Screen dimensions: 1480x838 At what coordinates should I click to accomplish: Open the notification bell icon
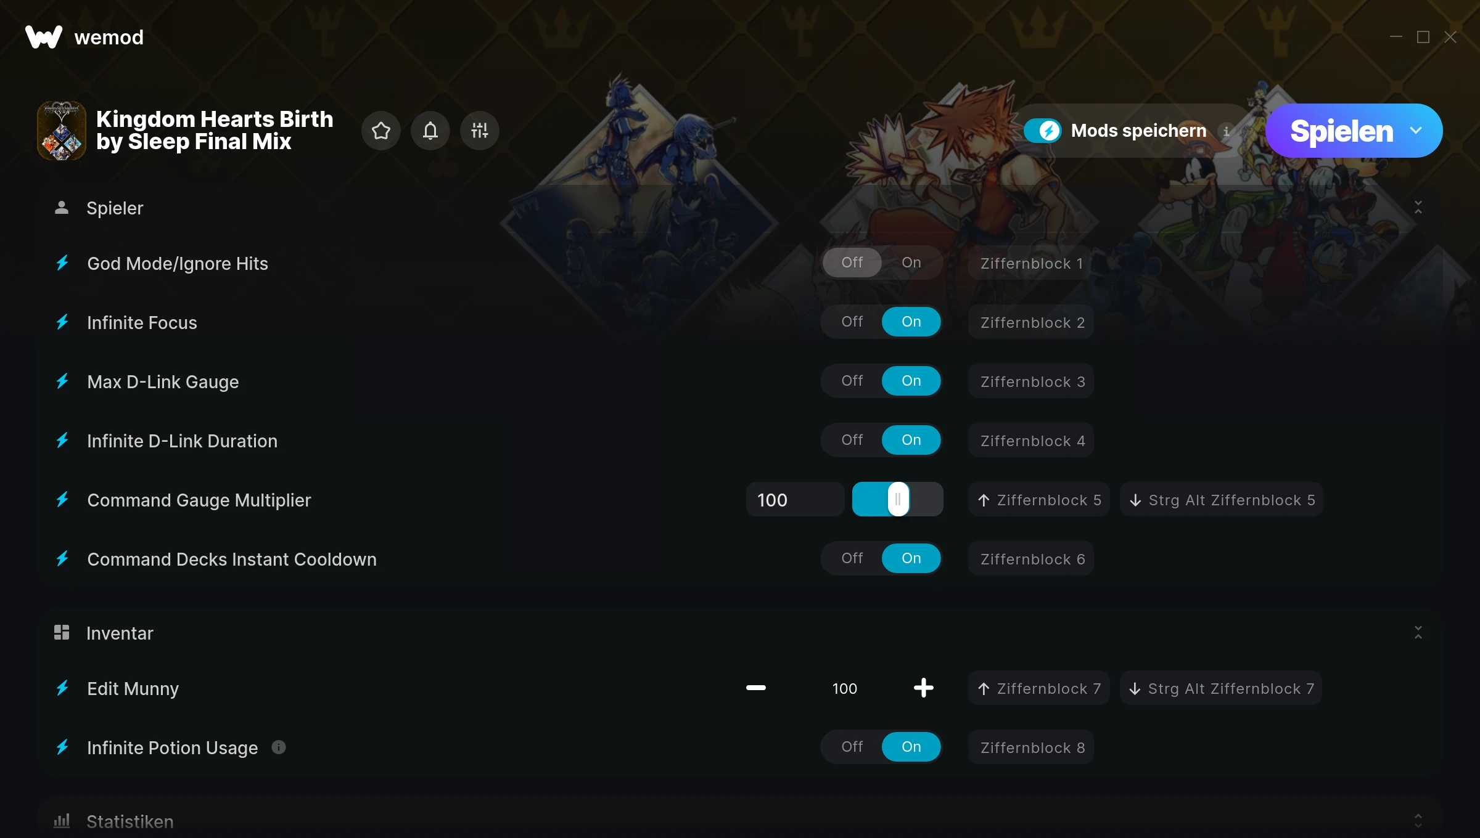coord(430,131)
